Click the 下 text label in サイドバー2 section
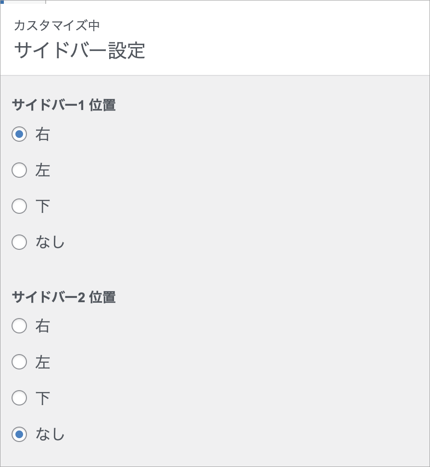The width and height of the screenshot is (430, 467). pyautogui.click(x=42, y=398)
